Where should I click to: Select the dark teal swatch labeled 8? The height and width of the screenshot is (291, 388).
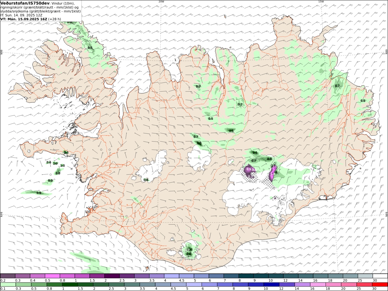[246, 276]
